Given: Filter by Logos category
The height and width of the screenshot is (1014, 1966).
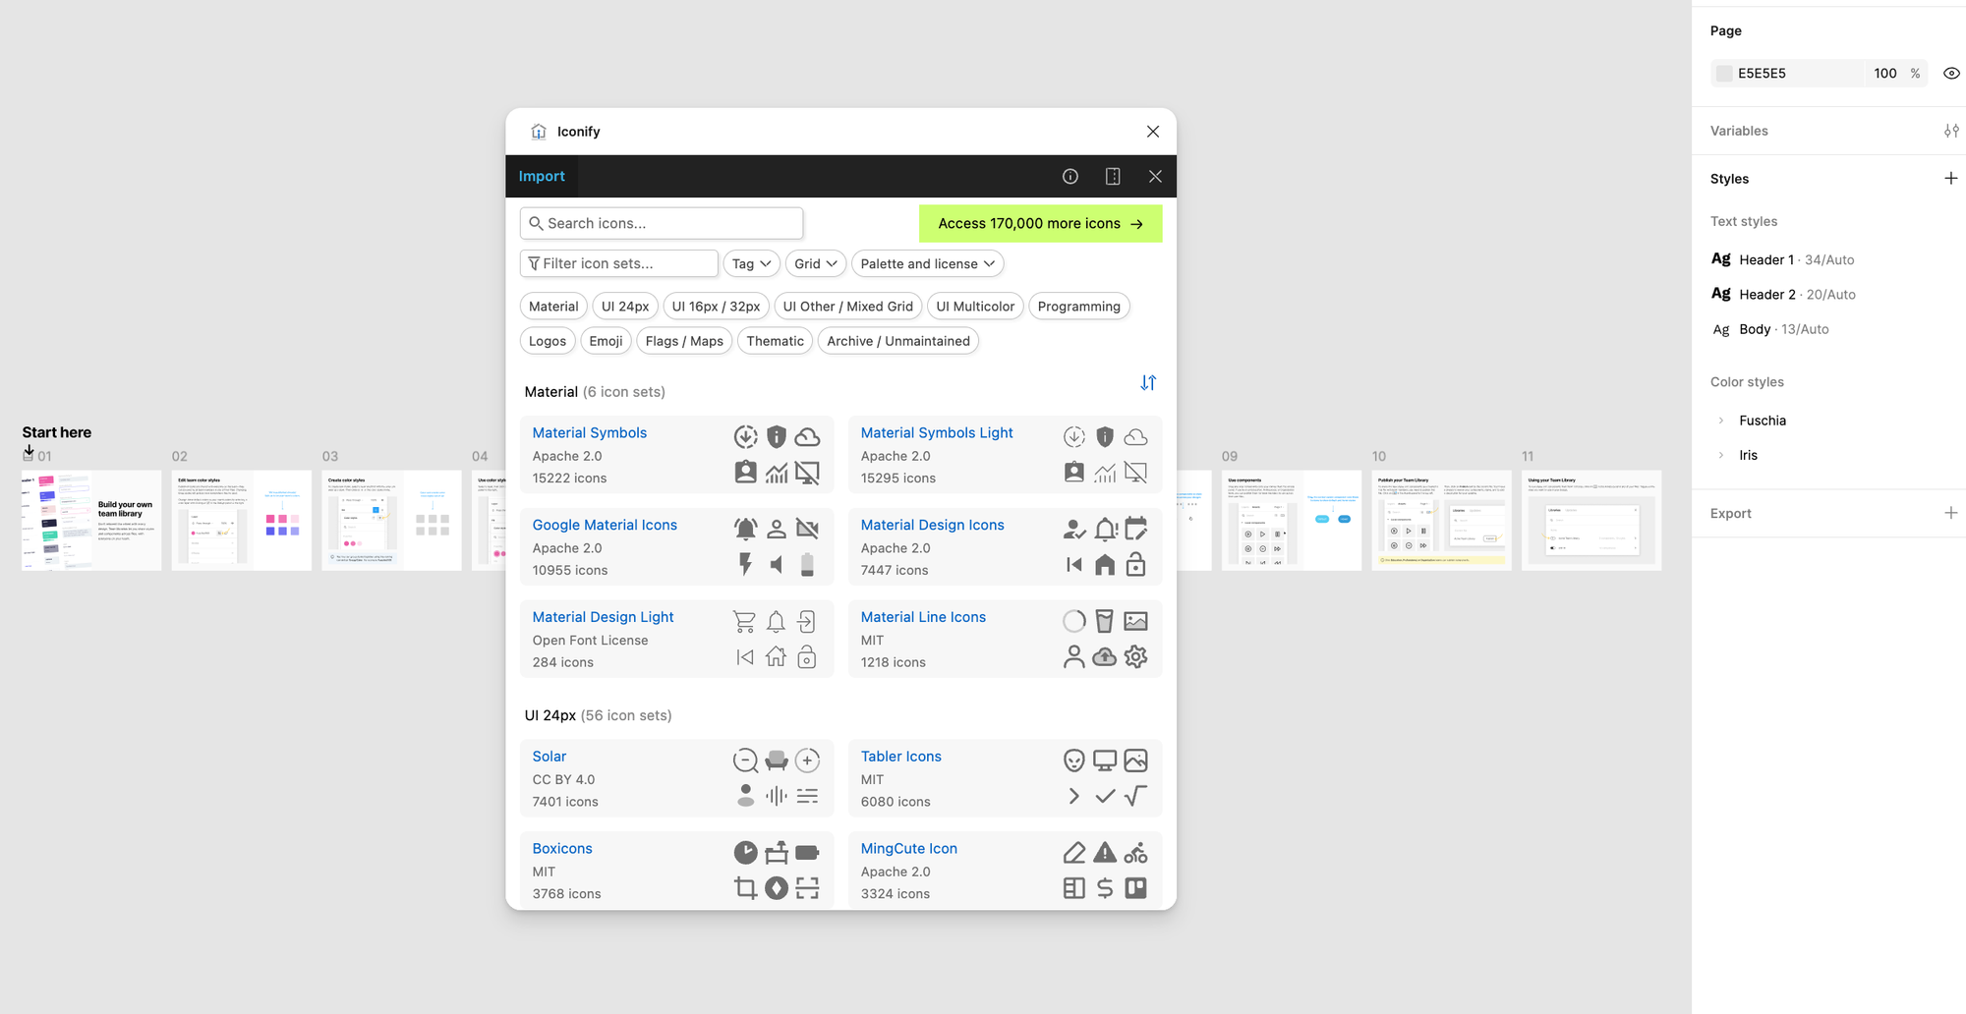Looking at the screenshot, I should 548,341.
